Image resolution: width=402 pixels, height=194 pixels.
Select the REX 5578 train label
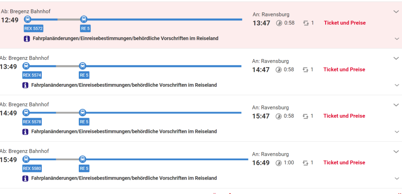coord(32,122)
